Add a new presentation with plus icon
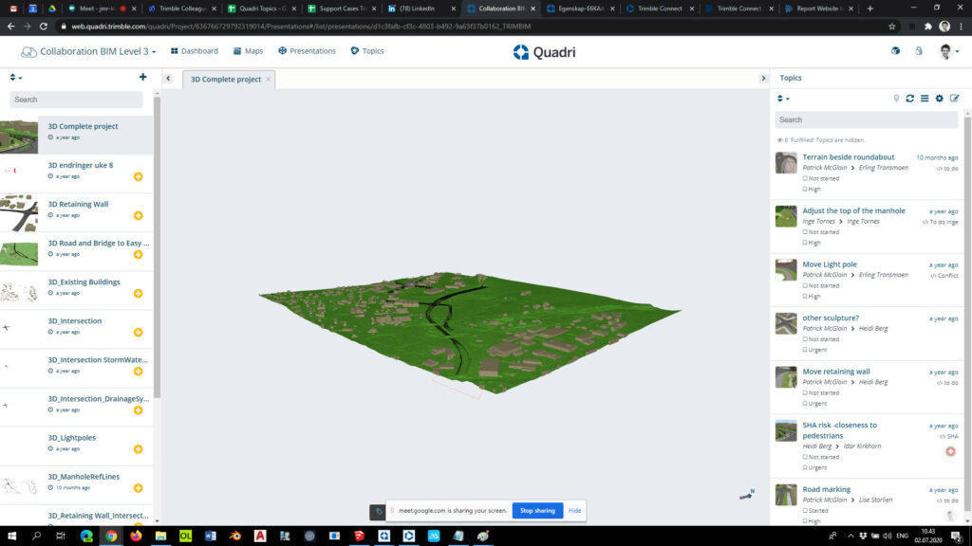Screen dimensions: 972x546 tap(143, 77)
